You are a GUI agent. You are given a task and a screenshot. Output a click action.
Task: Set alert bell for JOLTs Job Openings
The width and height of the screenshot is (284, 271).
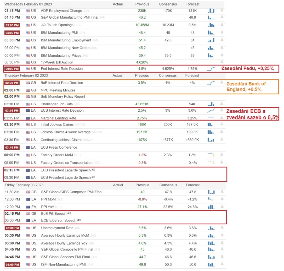click(222, 24)
